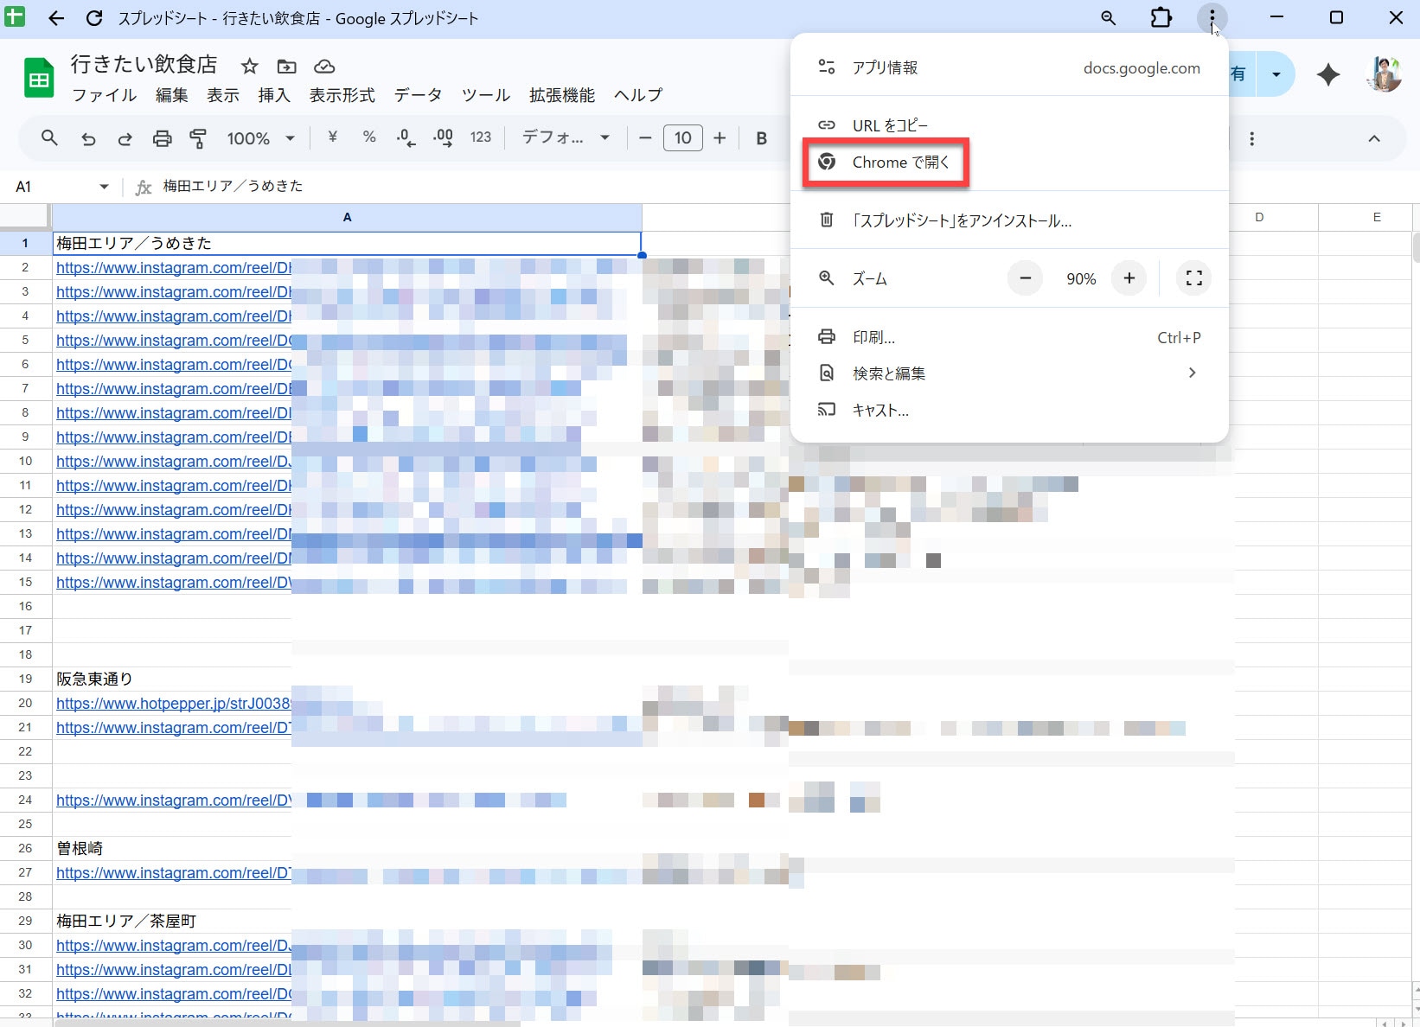Click the font size input field
Viewport: 1420px width, 1027px height.
(682, 138)
